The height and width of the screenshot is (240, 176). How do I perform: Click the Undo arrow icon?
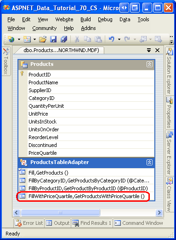pos(112,39)
